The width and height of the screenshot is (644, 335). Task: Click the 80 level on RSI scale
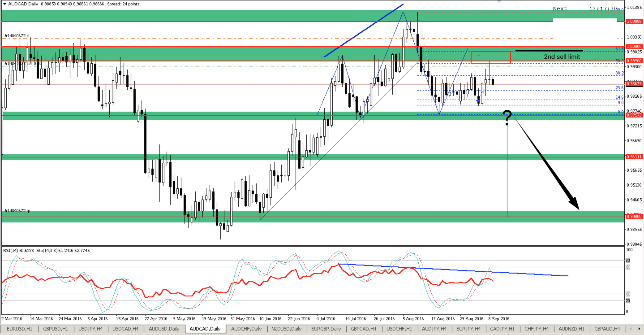click(x=628, y=260)
